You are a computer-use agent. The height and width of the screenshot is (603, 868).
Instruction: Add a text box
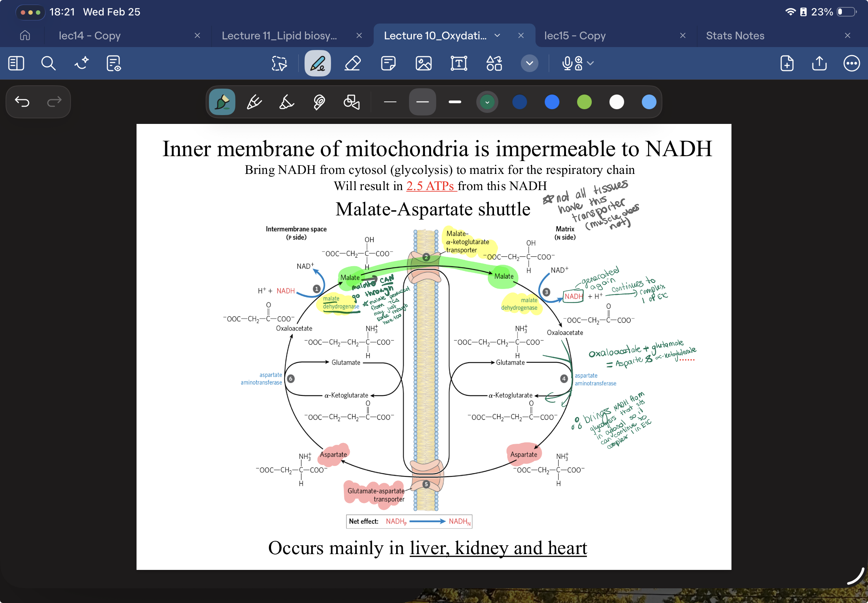(458, 63)
